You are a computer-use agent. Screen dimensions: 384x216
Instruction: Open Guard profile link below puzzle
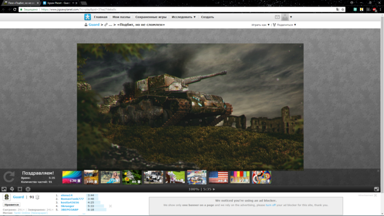click(x=19, y=197)
